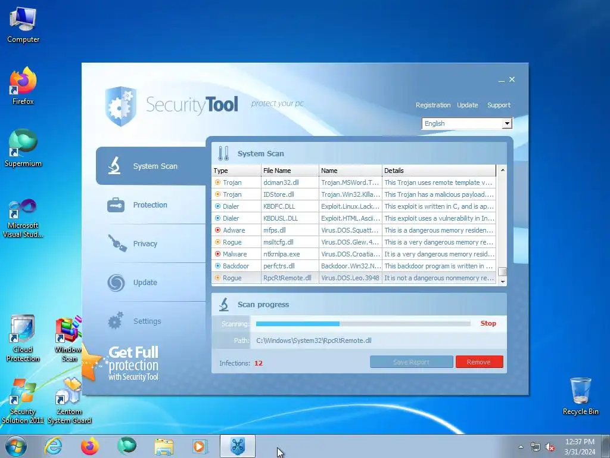Select the red radio marker for ntkrnlpa.exe
The height and width of the screenshot is (458, 610).
pos(217,254)
